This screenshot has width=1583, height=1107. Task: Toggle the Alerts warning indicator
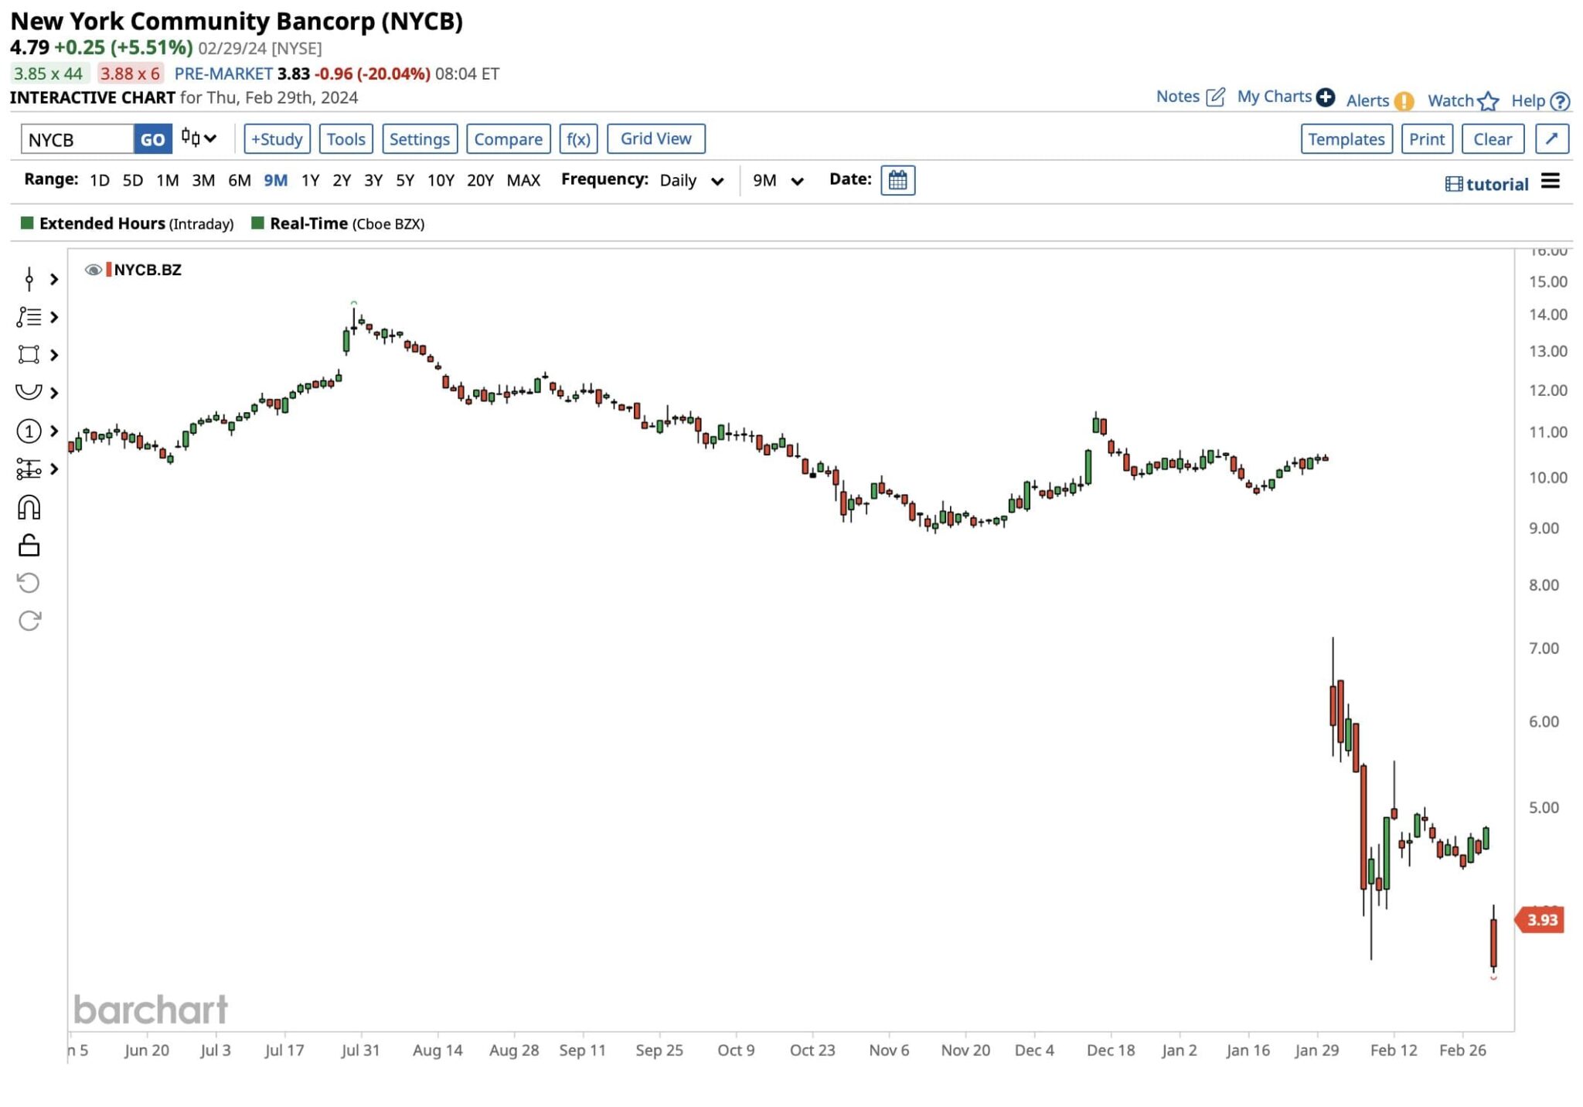[1404, 100]
